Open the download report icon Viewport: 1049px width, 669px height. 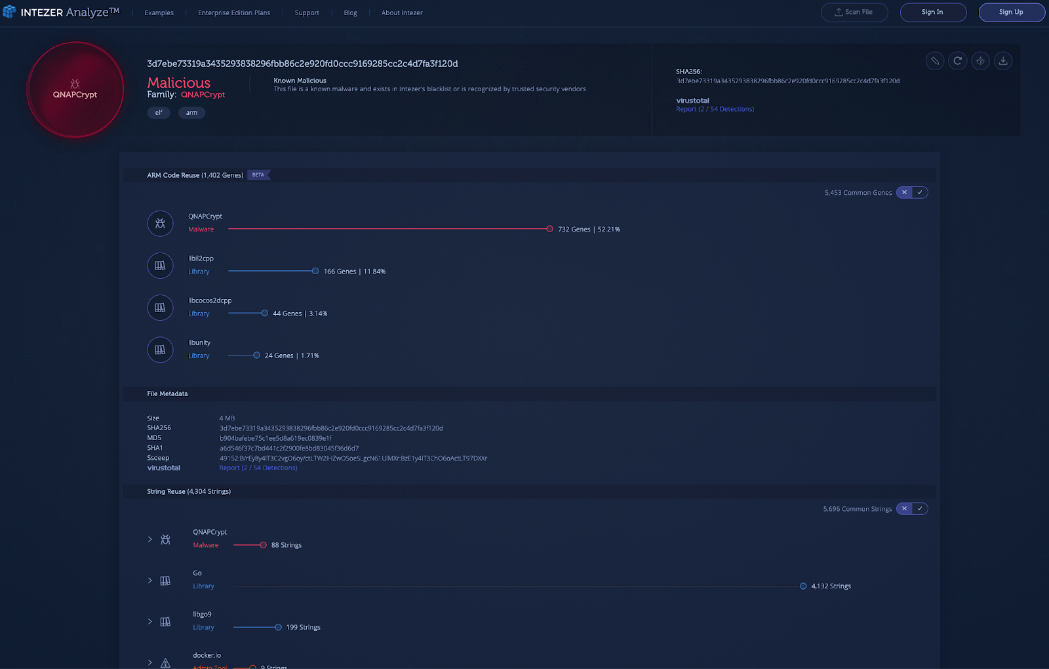click(x=1003, y=60)
